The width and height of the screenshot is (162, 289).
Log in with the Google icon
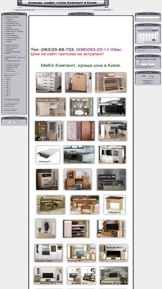click(19, 122)
